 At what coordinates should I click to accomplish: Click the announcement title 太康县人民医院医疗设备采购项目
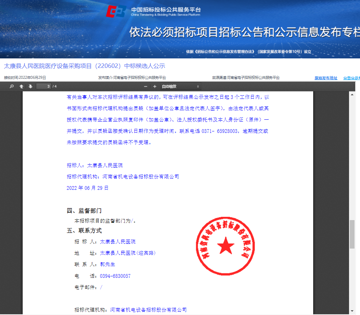(85, 66)
